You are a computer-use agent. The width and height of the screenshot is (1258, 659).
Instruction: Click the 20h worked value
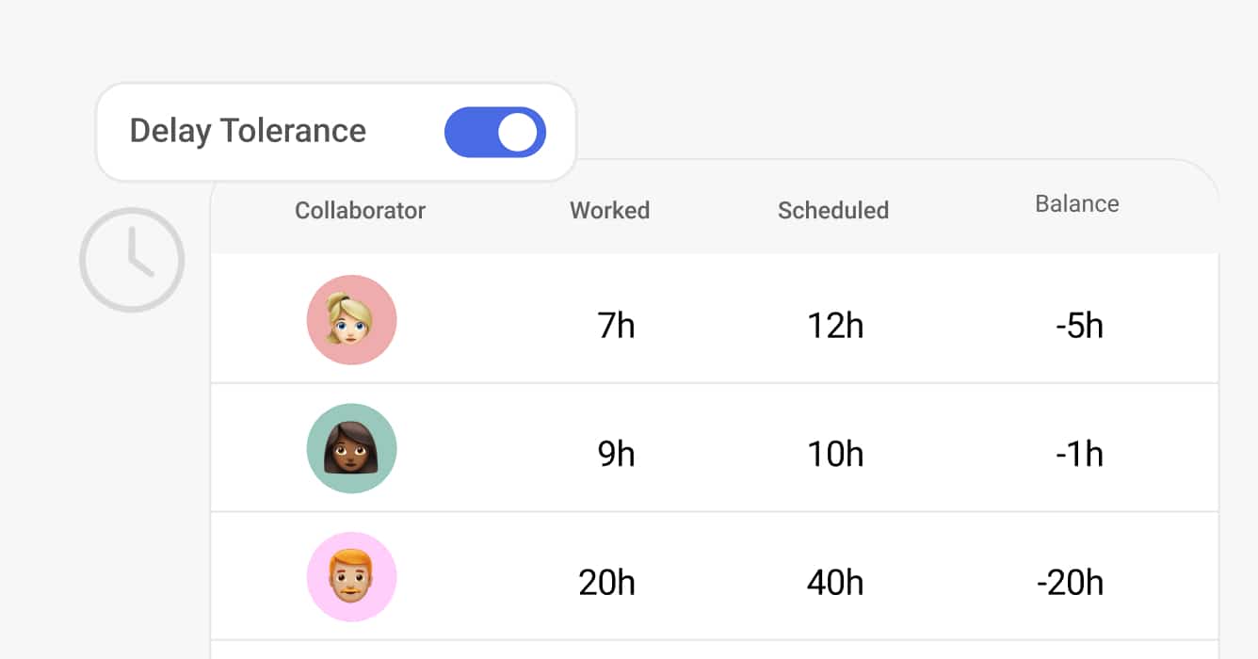(606, 583)
